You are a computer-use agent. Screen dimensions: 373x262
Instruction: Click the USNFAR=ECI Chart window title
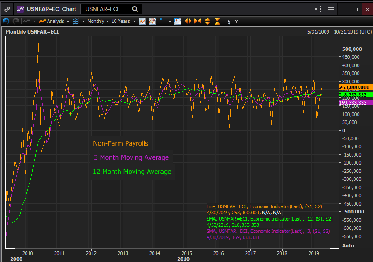(52, 9)
